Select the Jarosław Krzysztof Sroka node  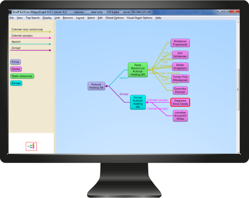(x=180, y=115)
